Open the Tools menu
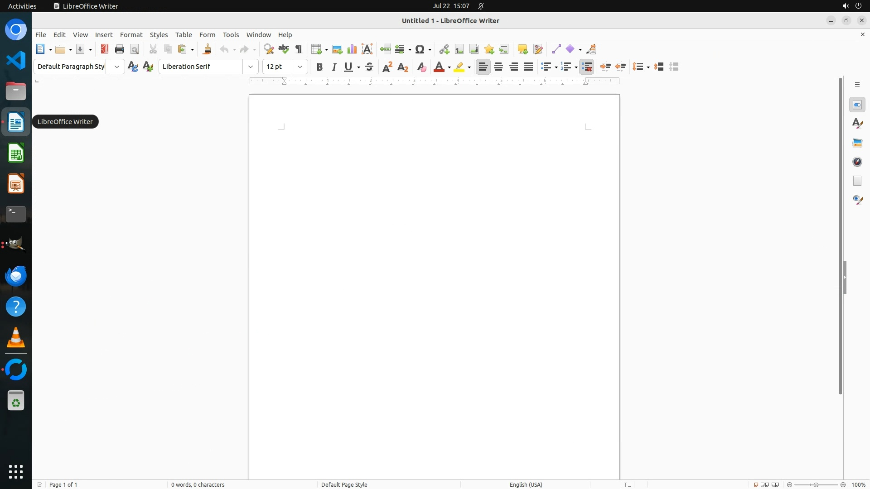 [231, 35]
